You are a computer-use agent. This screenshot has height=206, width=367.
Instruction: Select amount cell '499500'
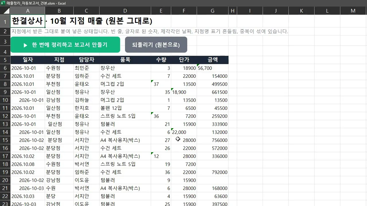coord(212,84)
